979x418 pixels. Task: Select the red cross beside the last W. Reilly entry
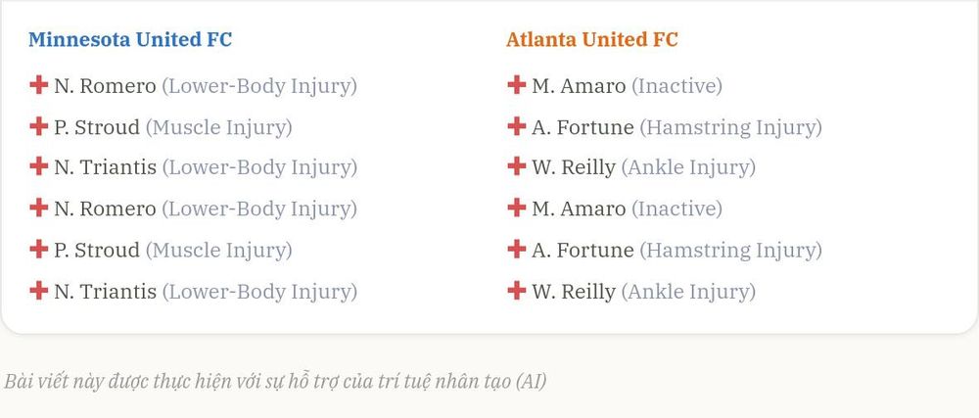point(516,291)
